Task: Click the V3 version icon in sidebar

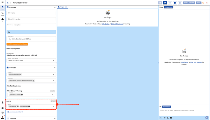Action: 3,102
